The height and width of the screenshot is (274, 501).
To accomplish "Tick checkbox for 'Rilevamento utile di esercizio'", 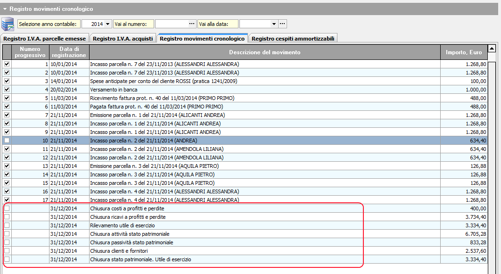I will pyautogui.click(x=7, y=225).
